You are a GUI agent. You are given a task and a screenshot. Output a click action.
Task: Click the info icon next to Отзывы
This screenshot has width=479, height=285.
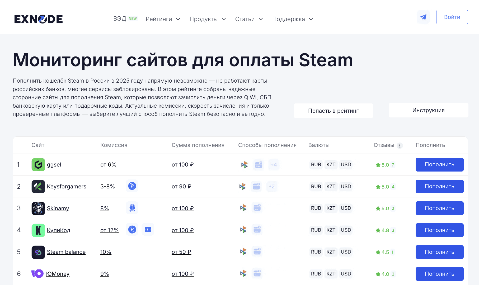coord(400,146)
